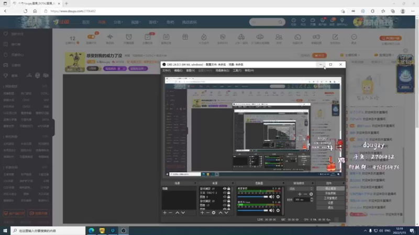This screenshot has width=419, height=235.
Task: Open the transition properties gear icon
Action: (x=311, y=194)
